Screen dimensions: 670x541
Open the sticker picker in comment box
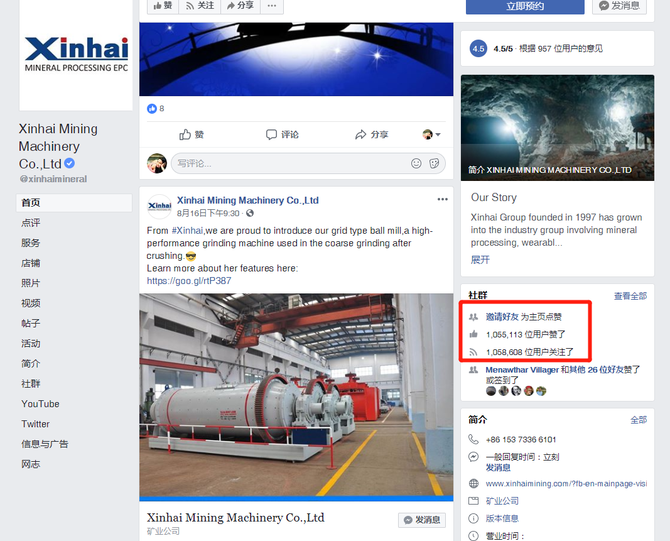coord(434,163)
